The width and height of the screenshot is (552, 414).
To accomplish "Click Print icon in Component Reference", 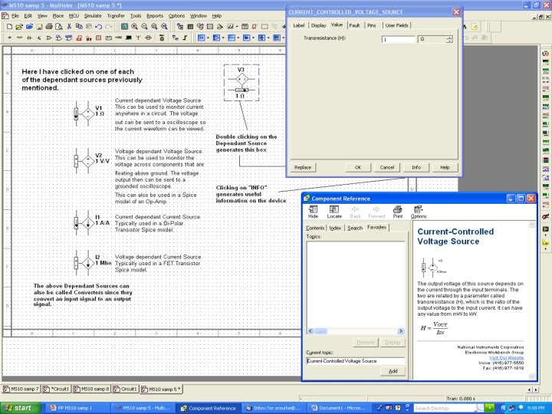I will coord(397,212).
